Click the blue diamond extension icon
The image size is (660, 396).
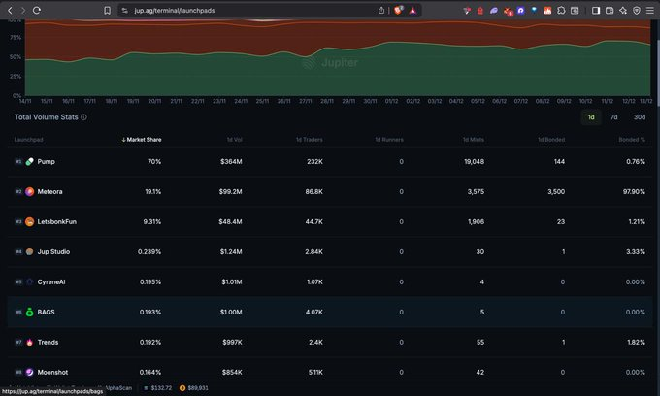[x=534, y=10]
